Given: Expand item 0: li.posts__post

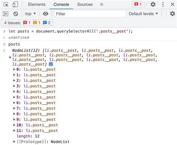Looking at the screenshot, I should 14,70.
